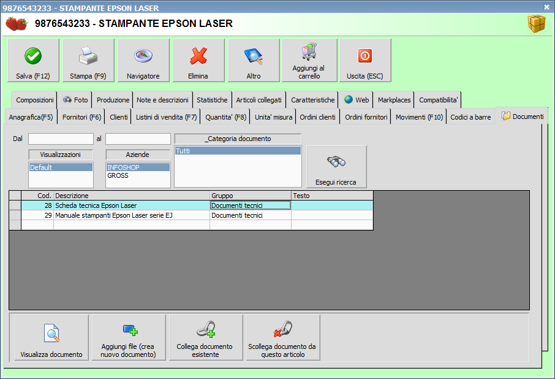Click the Testo column header
This screenshot has width=555, height=379.
333,196
